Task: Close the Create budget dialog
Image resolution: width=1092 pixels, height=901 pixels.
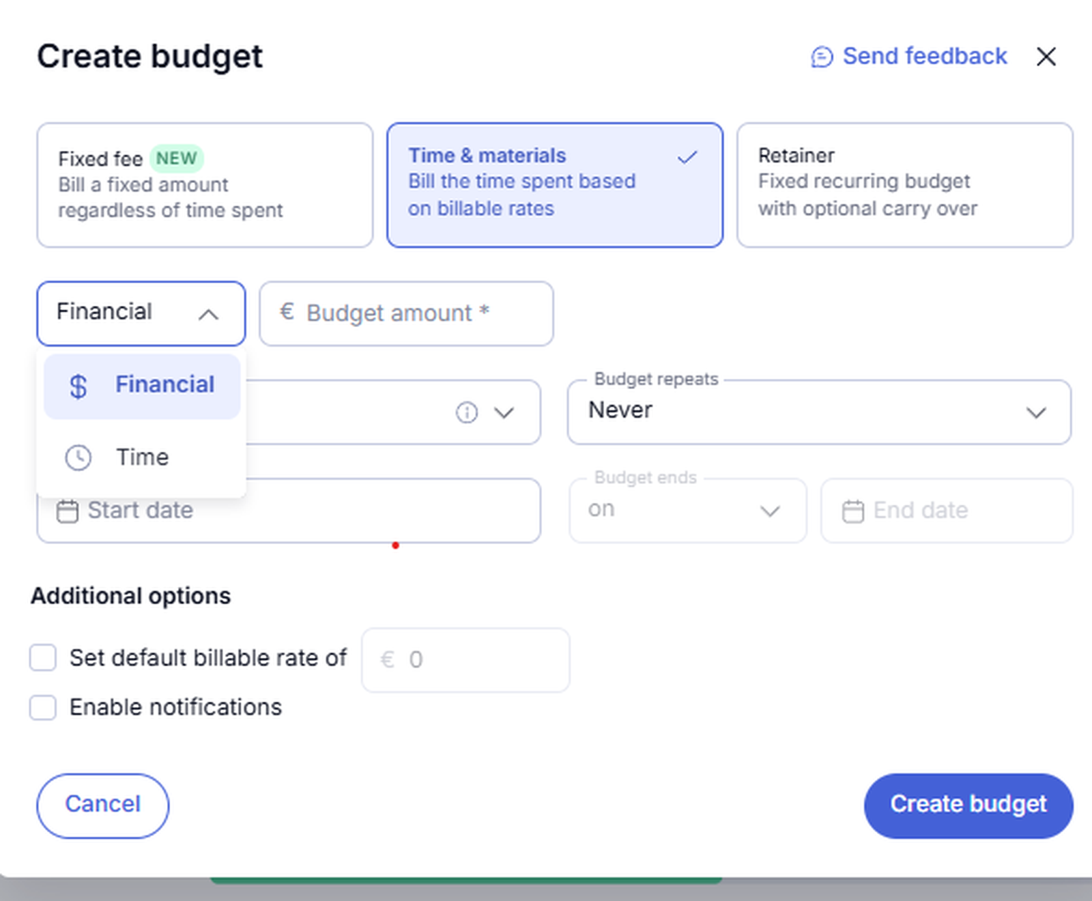Action: (x=1046, y=57)
